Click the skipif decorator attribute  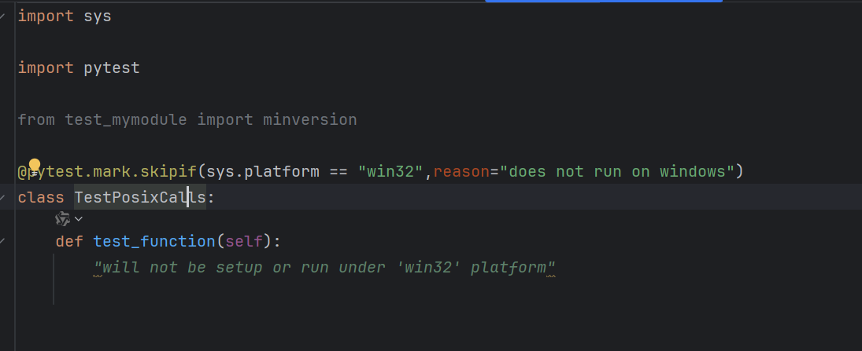coord(168,172)
